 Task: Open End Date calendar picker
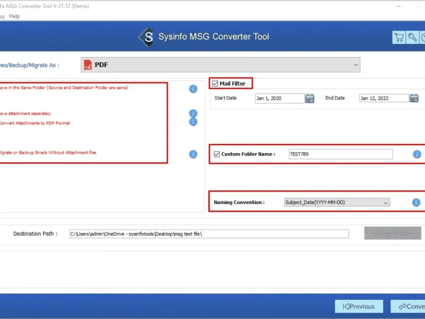[414, 98]
